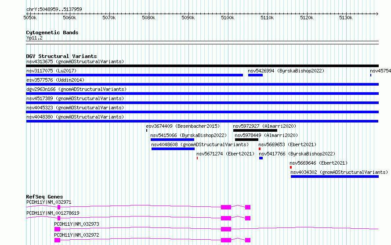Click the 5130k ruler tick label
The height and width of the screenshot is (245, 391).
click(346, 18)
